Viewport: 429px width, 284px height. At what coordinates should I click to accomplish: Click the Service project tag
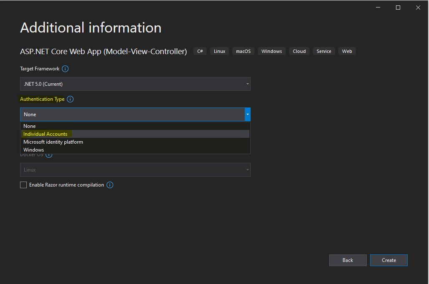tap(324, 51)
